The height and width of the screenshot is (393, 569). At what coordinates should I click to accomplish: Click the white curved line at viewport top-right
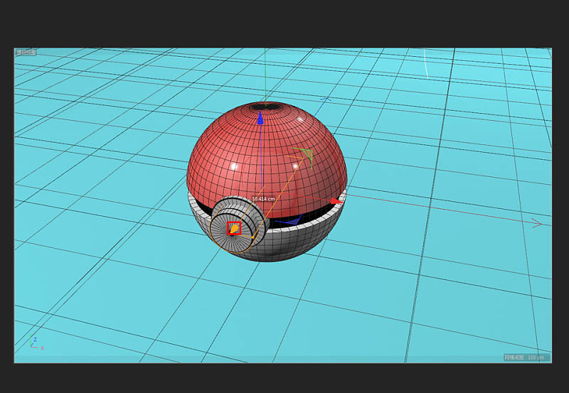tap(425, 64)
